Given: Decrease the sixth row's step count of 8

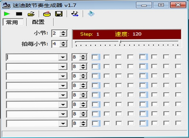Looking at the screenshot, I should 83,106.
